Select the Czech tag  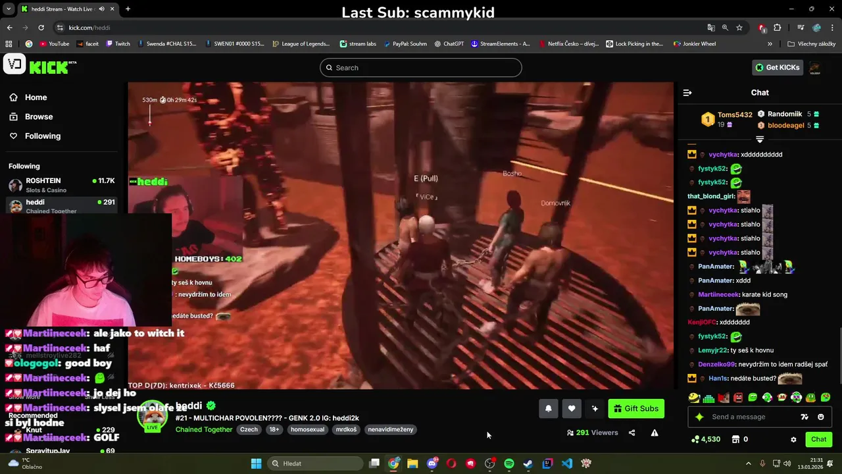tap(249, 429)
